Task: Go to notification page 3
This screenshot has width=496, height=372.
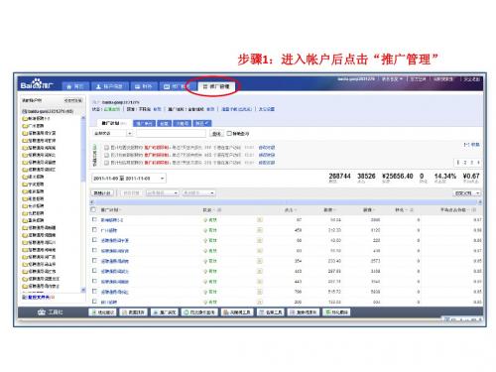Action: coord(472,163)
